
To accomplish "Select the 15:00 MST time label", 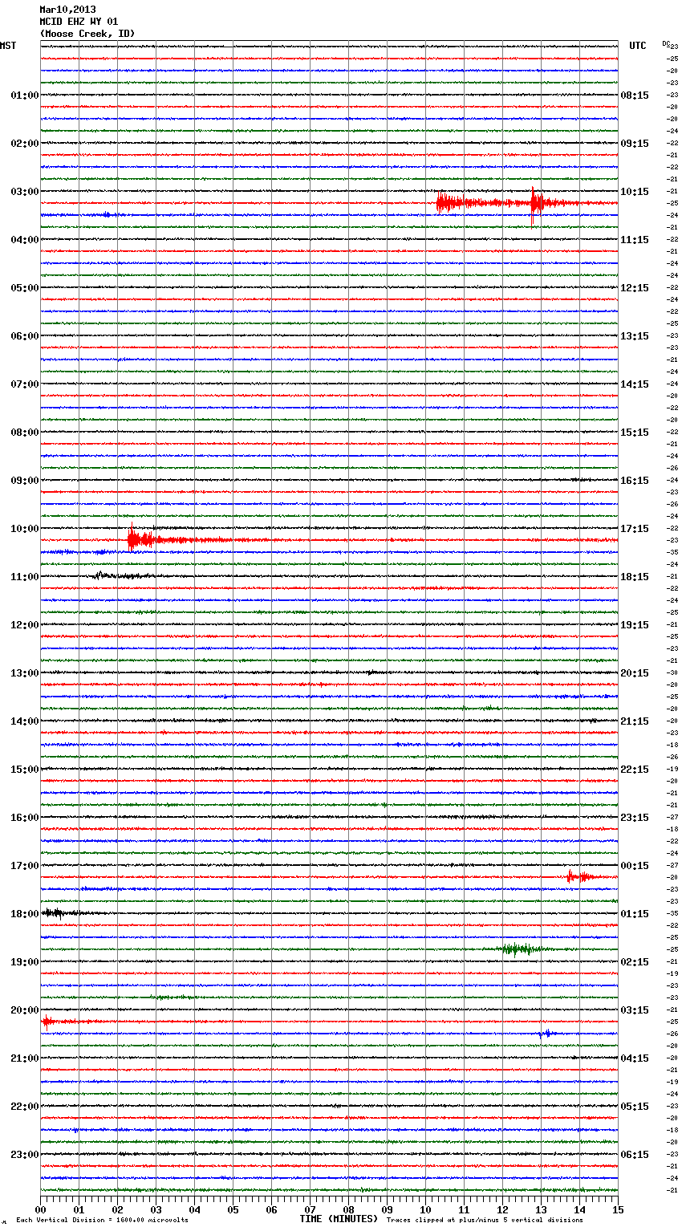I will click(x=25, y=770).
